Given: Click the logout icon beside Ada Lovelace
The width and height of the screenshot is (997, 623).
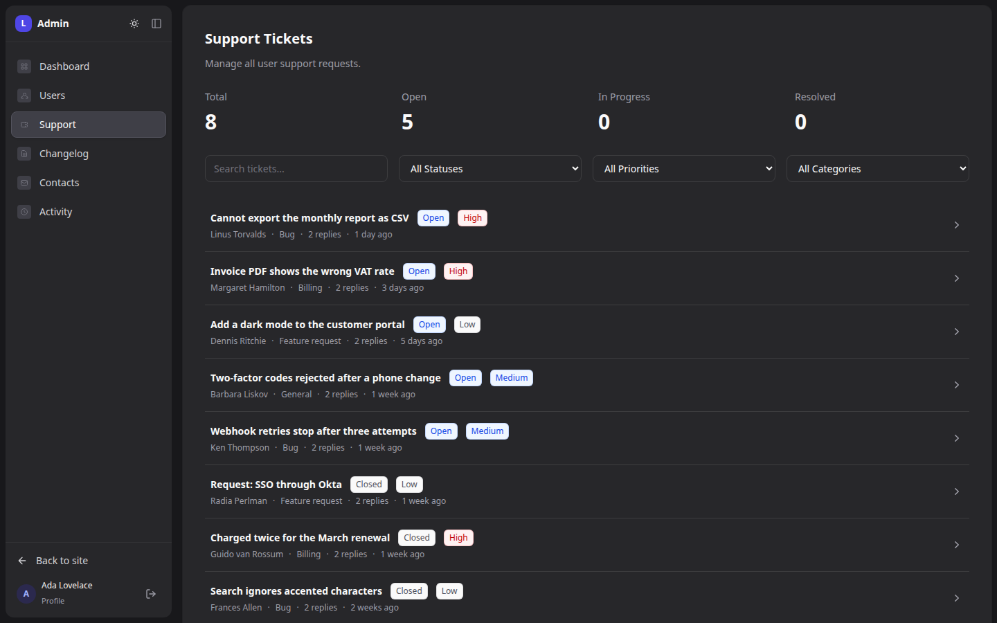Looking at the screenshot, I should pos(151,594).
